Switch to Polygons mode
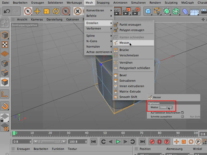The image size is (207, 155). [5, 82]
